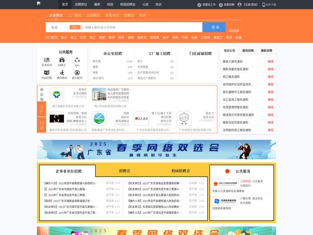Viewport: 313px width, 235px height.
Task: Open 【机关单位】东源县应急管理局2025年招聘 listing
Action: click(x=155, y=207)
